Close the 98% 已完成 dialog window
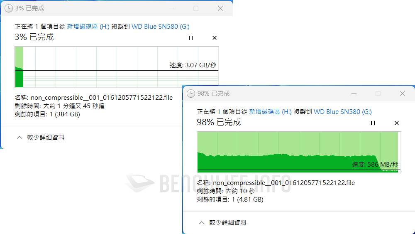Viewport: 415px width, 234px height. 402,94
